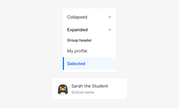Click the down chevron beside Collapsed
Image resolution: width=179 pixels, height=108 pixels.
(110, 17)
